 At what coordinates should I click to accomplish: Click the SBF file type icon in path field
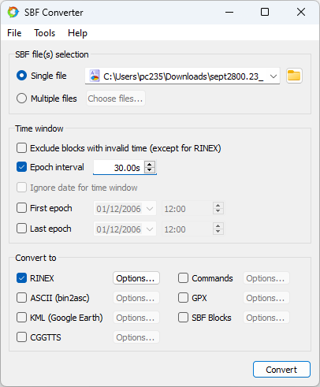(95, 76)
